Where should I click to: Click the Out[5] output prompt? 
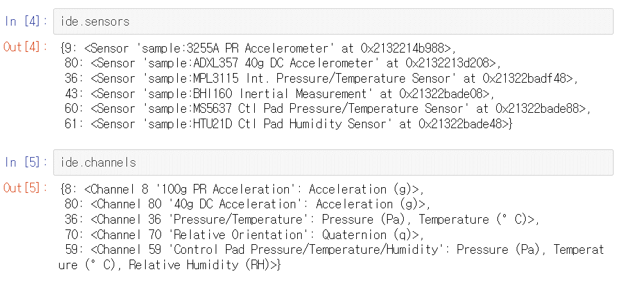(x=26, y=188)
